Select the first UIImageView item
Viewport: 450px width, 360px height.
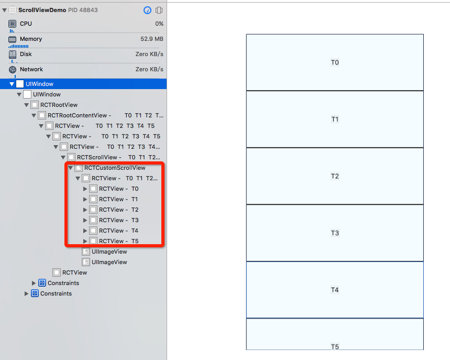click(x=83, y=252)
